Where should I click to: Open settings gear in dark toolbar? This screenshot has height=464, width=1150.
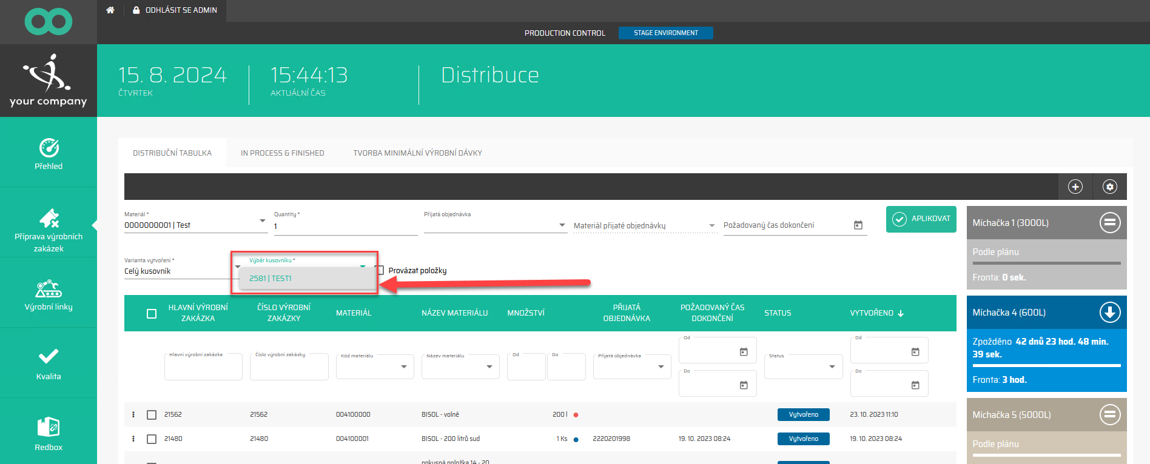point(1110,187)
